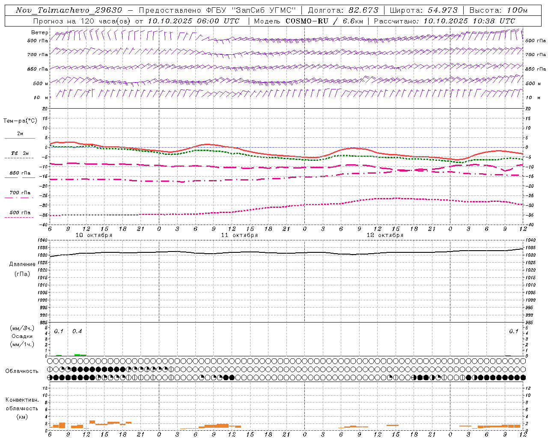
Task: Click the '0.4' precipitation amount value
Action: coord(77,331)
